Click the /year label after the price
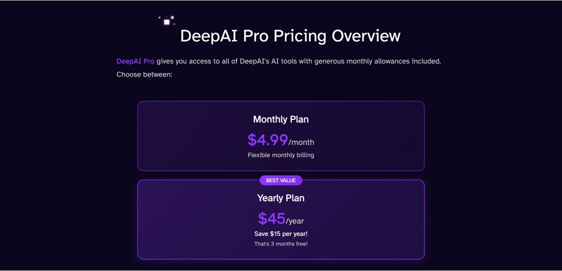The width and height of the screenshot is (562, 271). pos(295,222)
